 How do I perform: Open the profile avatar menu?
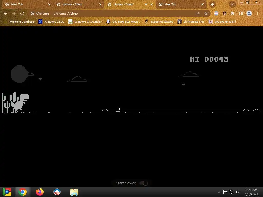pyautogui.click(x=249, y=13)
